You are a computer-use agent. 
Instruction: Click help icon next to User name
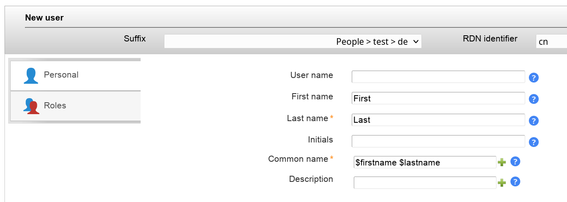[533, 78]
